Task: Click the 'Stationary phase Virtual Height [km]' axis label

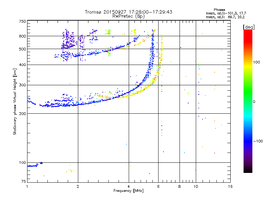Action: [15, 101]
